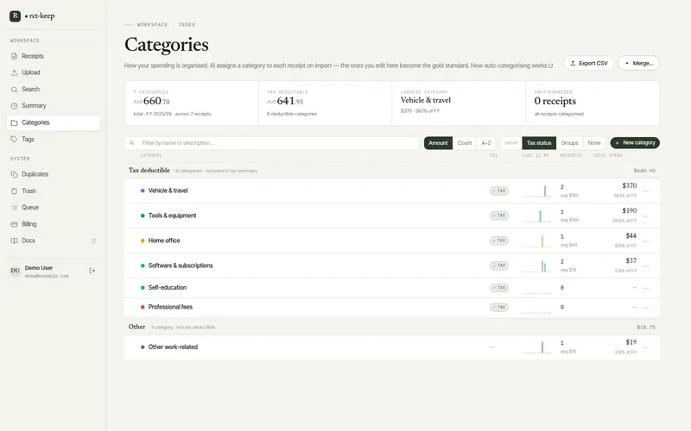Image resolution: width=691 pixels, height=431 pixels.
Task: Open more options for Tools & equipment
Action: click(x=645, y=216)
